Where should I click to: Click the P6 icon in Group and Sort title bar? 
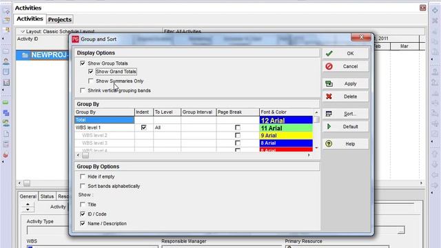point(75,39)
